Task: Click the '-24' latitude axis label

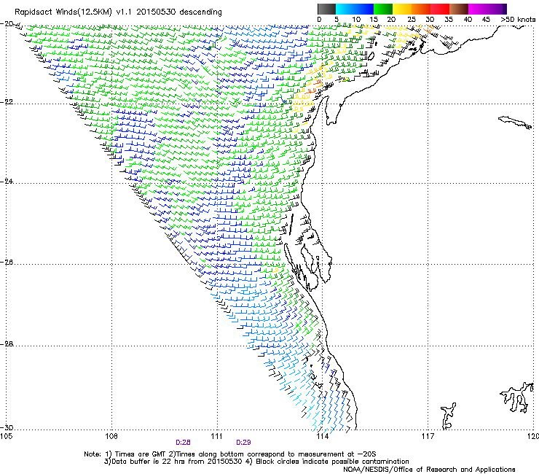Action: (7, 181)
